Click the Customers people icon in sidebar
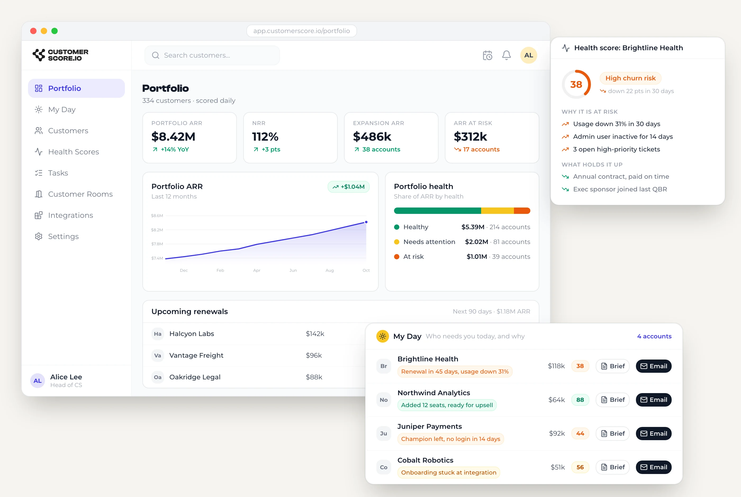Image resolution: width=741 pixels, height=497 pixels. click(x=39, y=131)
